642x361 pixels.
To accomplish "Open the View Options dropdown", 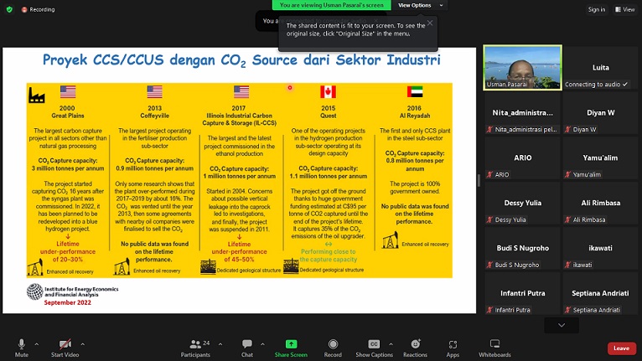I will [x=417, y=5].
